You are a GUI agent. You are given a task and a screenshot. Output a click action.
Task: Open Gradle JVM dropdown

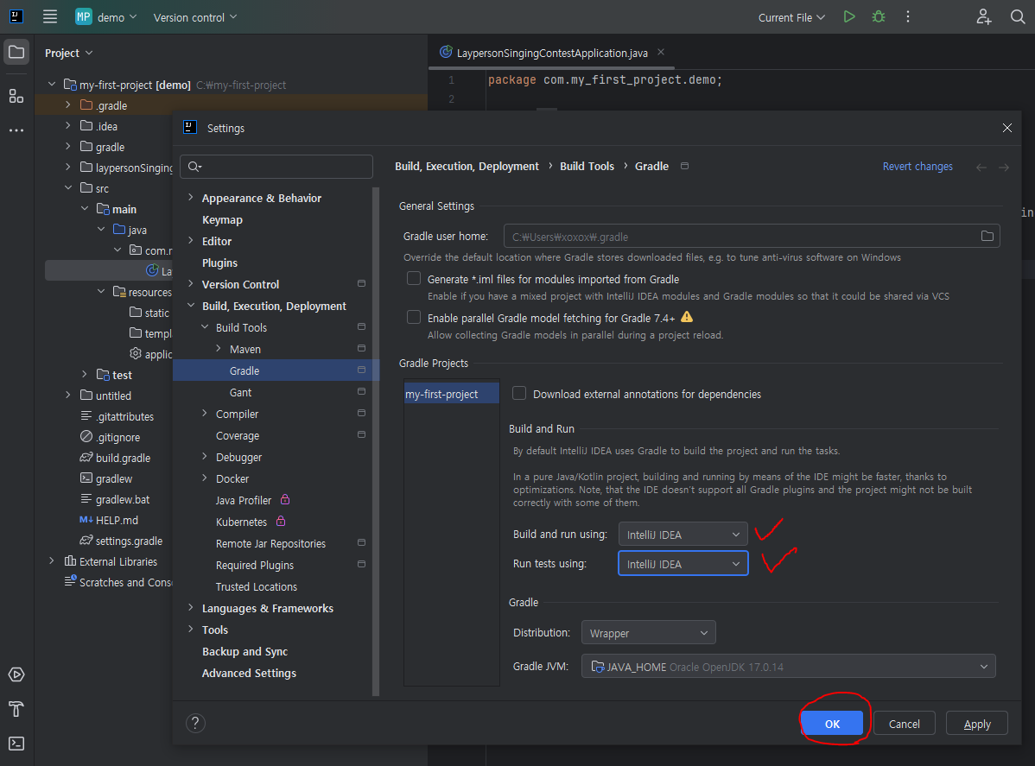(788, 667)
